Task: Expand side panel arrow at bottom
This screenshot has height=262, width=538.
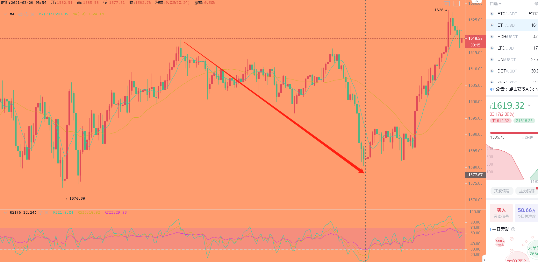Action: coord(484,260)
